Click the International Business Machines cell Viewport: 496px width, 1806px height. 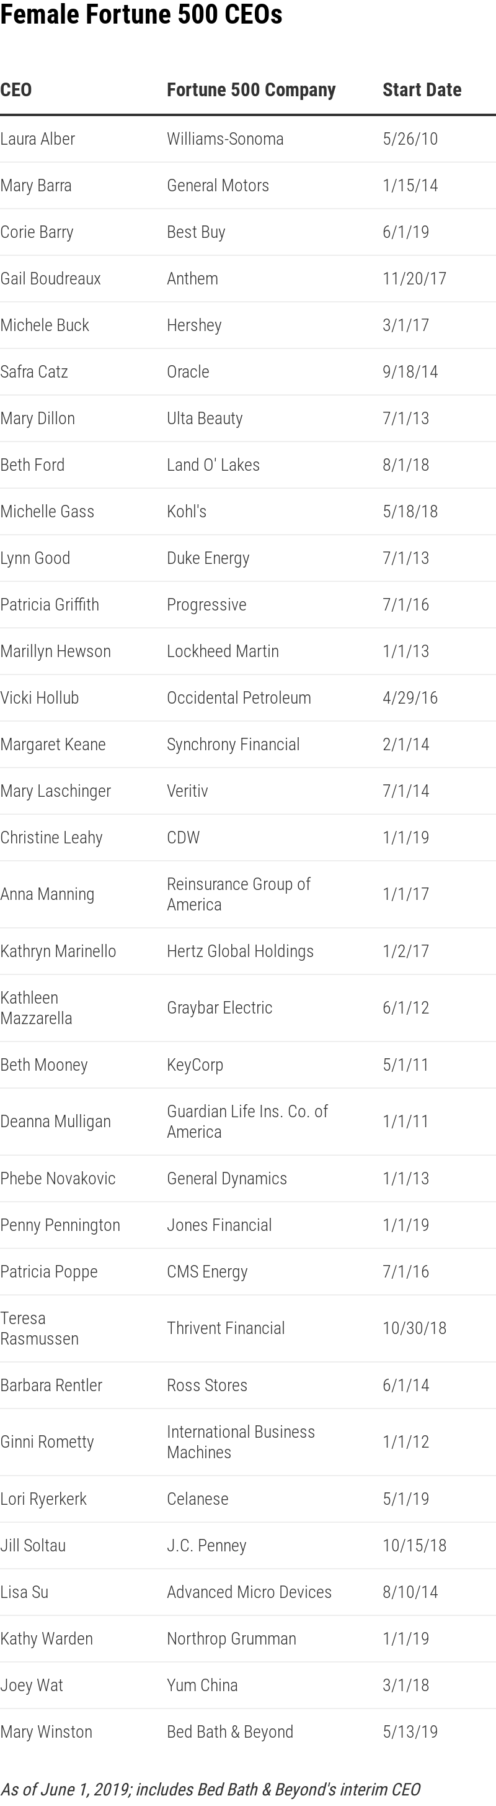[241, 1441]
